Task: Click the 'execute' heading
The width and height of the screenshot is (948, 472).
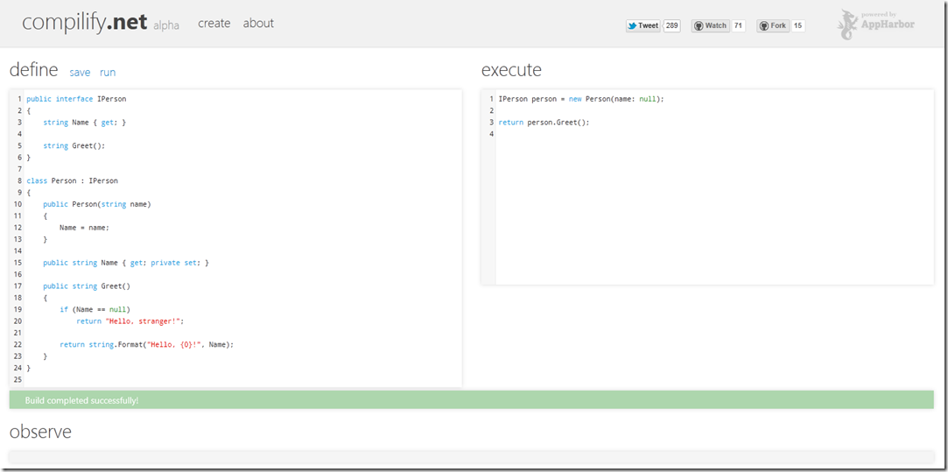Action: pos(511,70)
